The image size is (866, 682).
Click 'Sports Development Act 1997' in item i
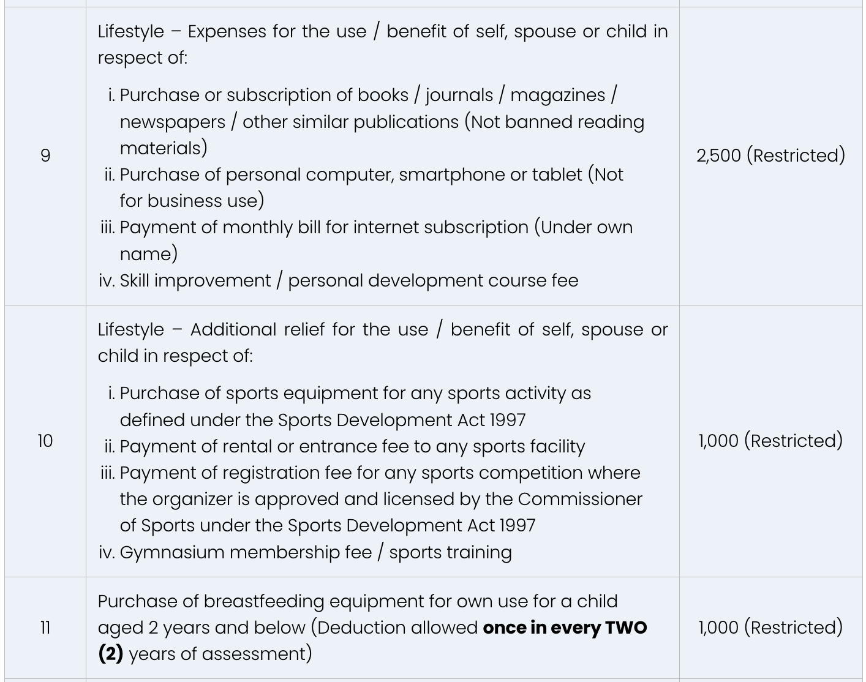[402, 420]
